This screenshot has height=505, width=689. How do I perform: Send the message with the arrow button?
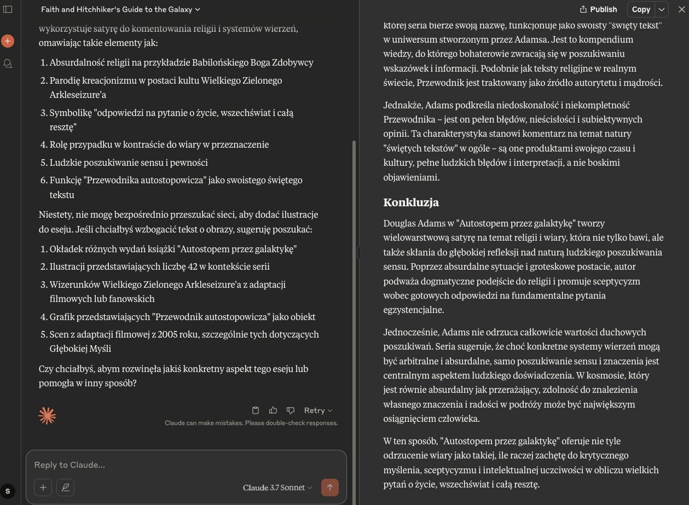tap(329, 487)
